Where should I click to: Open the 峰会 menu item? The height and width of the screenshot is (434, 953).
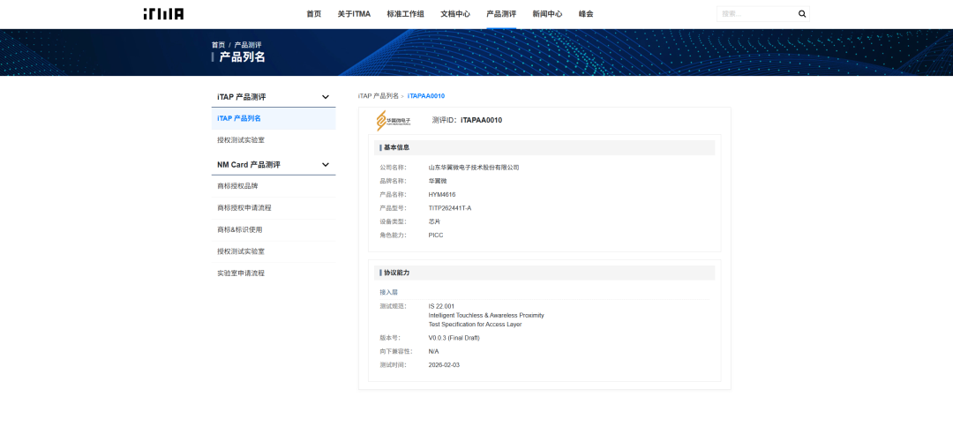coord(586,14)
